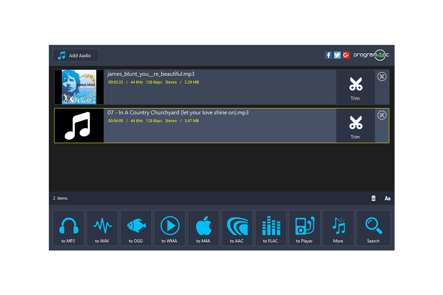
Task: Open the Facebook share icon
Action: pos(328,55)
